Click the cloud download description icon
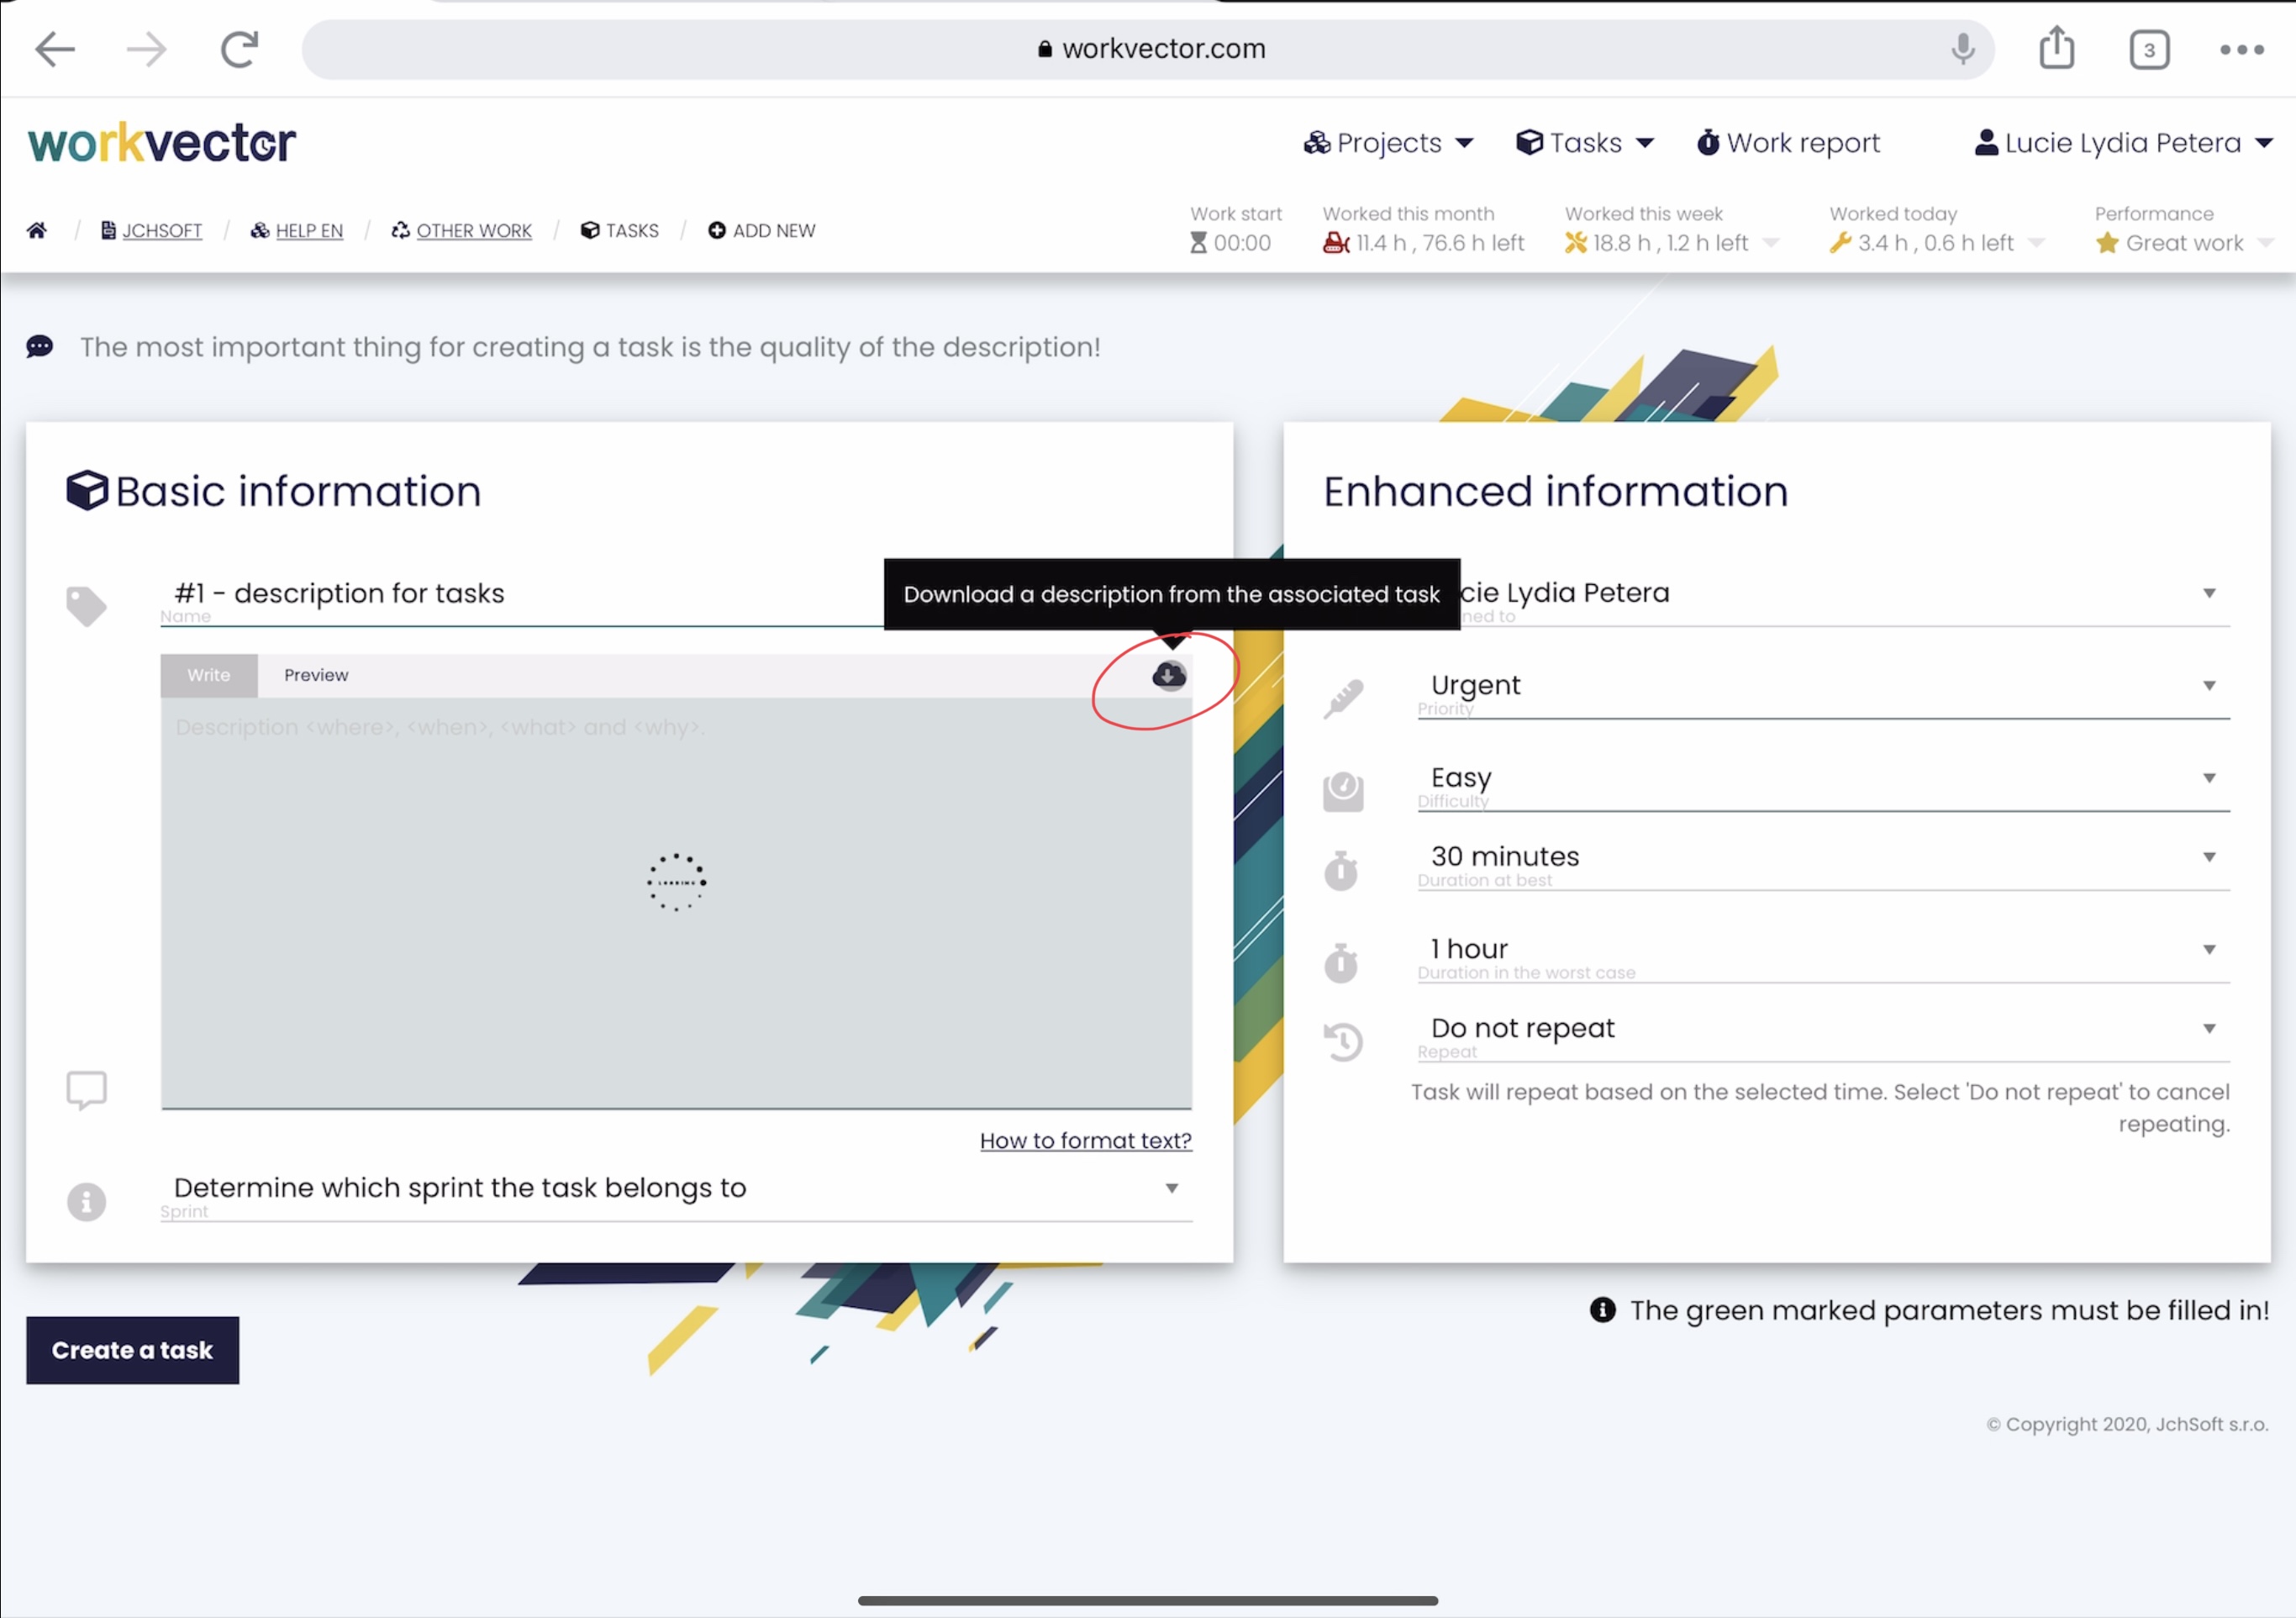This screenshot has width=2296, height=1618. pyautogui.click(x=1168, y=676)
